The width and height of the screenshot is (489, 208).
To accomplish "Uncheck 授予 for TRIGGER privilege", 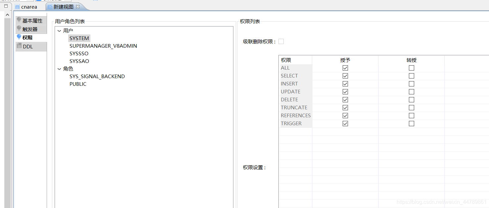I will click(x=345, y=124).
